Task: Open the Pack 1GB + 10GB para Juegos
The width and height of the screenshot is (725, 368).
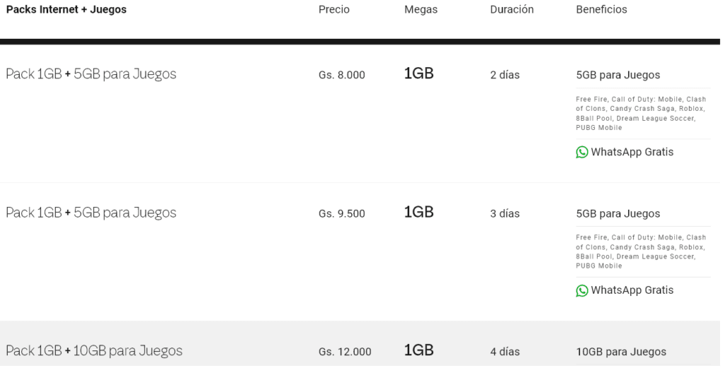Action: pyautogui.click(x=94, y=351)
